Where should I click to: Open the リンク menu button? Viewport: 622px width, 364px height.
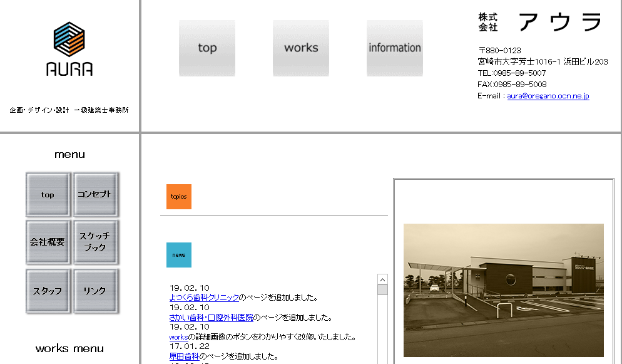pyautogui.click(x=95, y=291)
